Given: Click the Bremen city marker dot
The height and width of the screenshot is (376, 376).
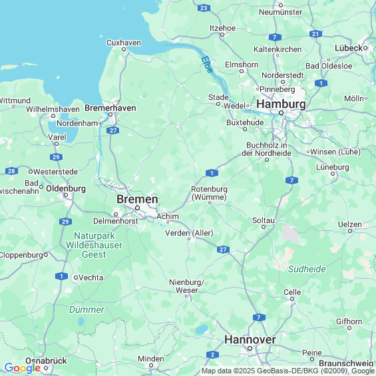Looking at the screenshot, I should 137,208.
